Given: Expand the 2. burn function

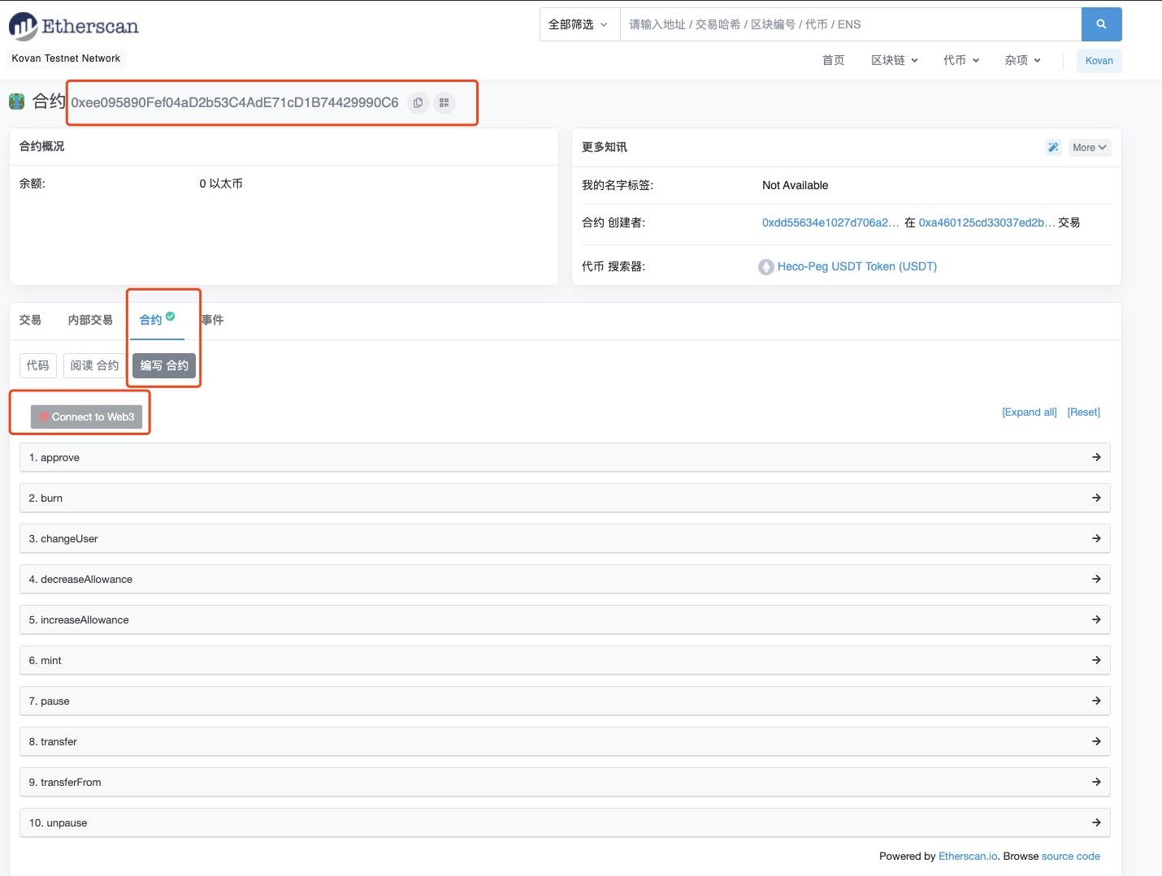Looking at the screenshot, I should (x=565, y=498).
